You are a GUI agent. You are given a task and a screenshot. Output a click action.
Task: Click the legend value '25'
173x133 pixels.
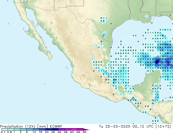coord(53,132)
